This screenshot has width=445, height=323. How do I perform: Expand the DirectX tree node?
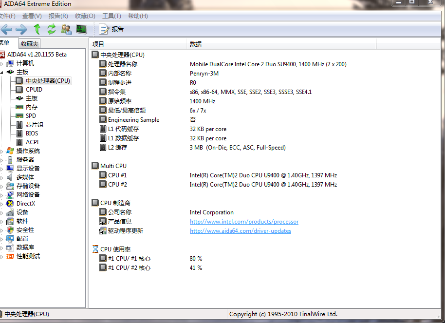point(1,204)
